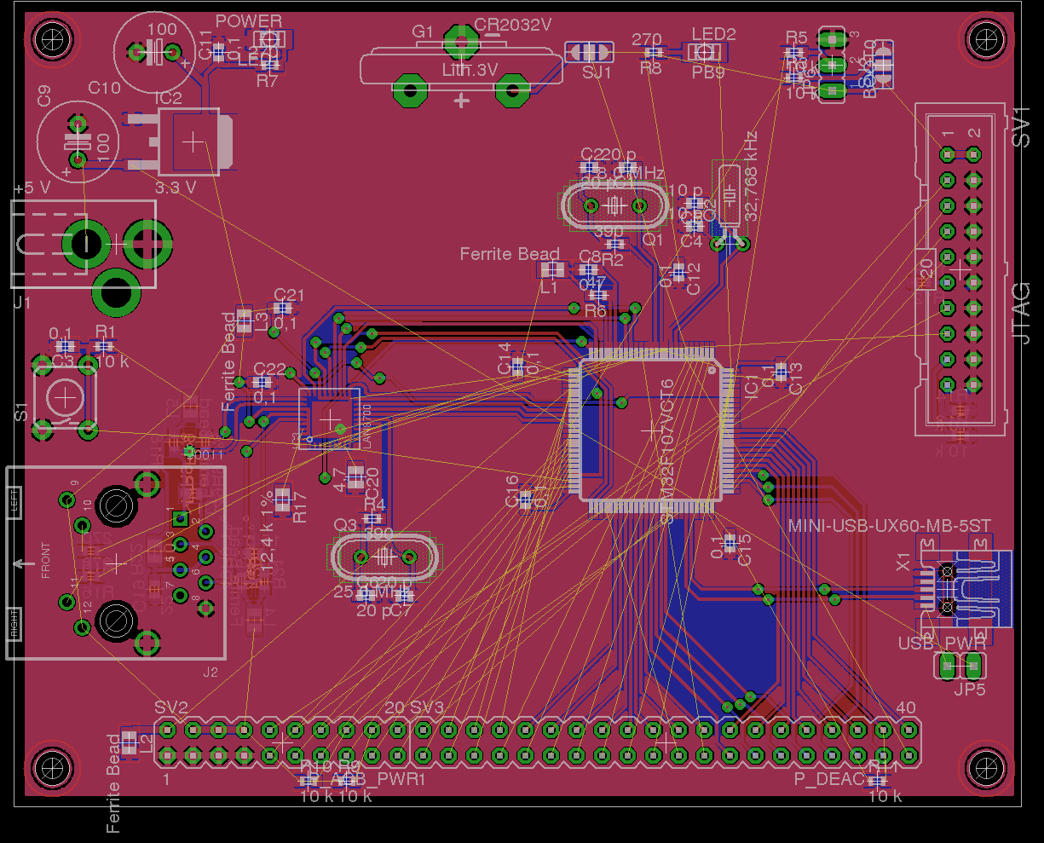Viewport: 1044px width, 843px height.
Task: Select the SJ1 solder jumper pads
Action: point(588,52)
